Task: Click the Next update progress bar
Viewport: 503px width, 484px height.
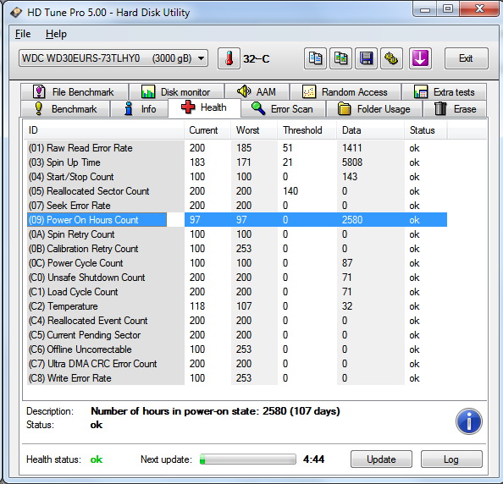Action: click(x=247, y=459)
